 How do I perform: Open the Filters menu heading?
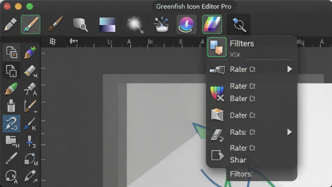coord(242,44)
